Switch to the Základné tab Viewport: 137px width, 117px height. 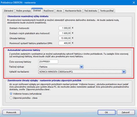(x=9, y=11)
